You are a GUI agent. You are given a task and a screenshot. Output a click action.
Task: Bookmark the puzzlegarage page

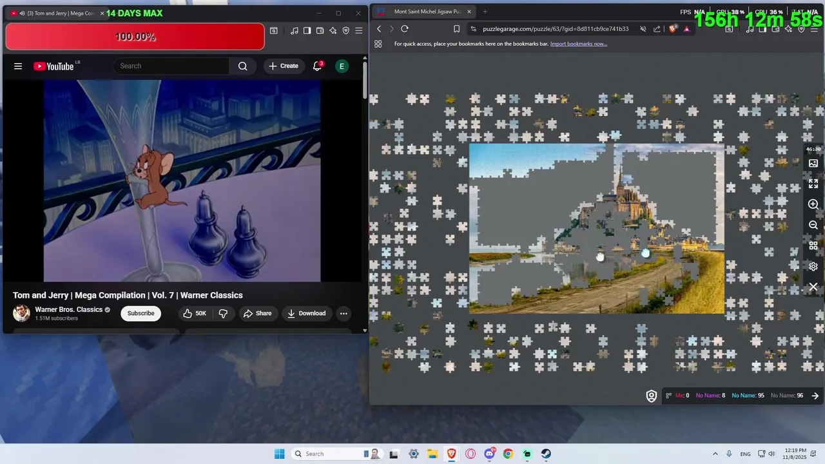tap(456, 29)
